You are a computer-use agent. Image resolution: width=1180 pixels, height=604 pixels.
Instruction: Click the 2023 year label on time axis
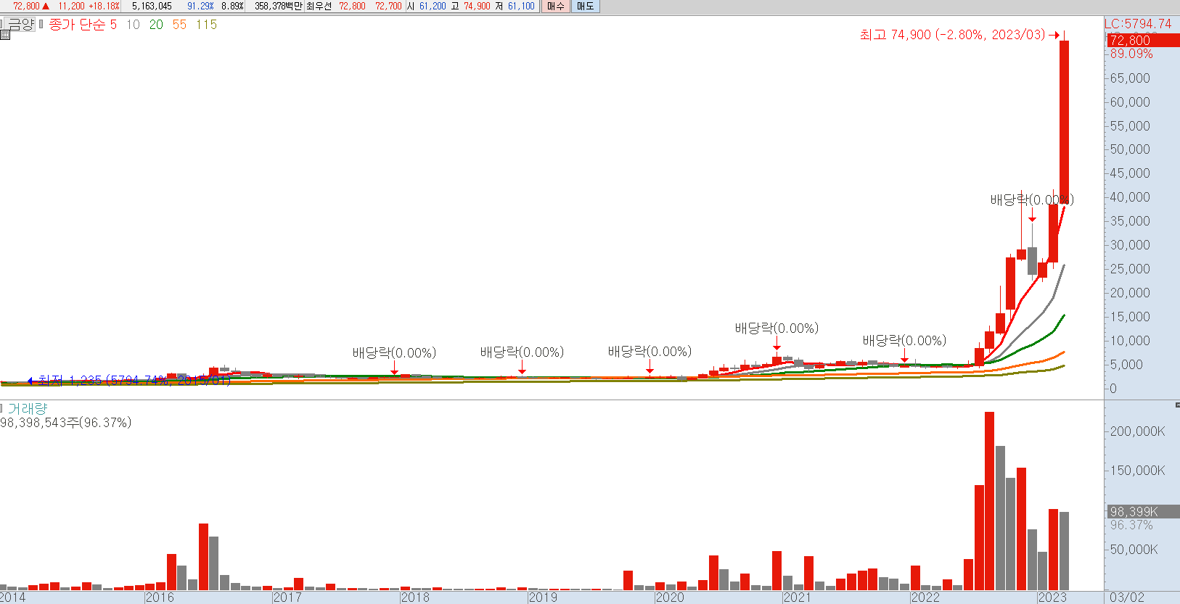(1052, 597)
